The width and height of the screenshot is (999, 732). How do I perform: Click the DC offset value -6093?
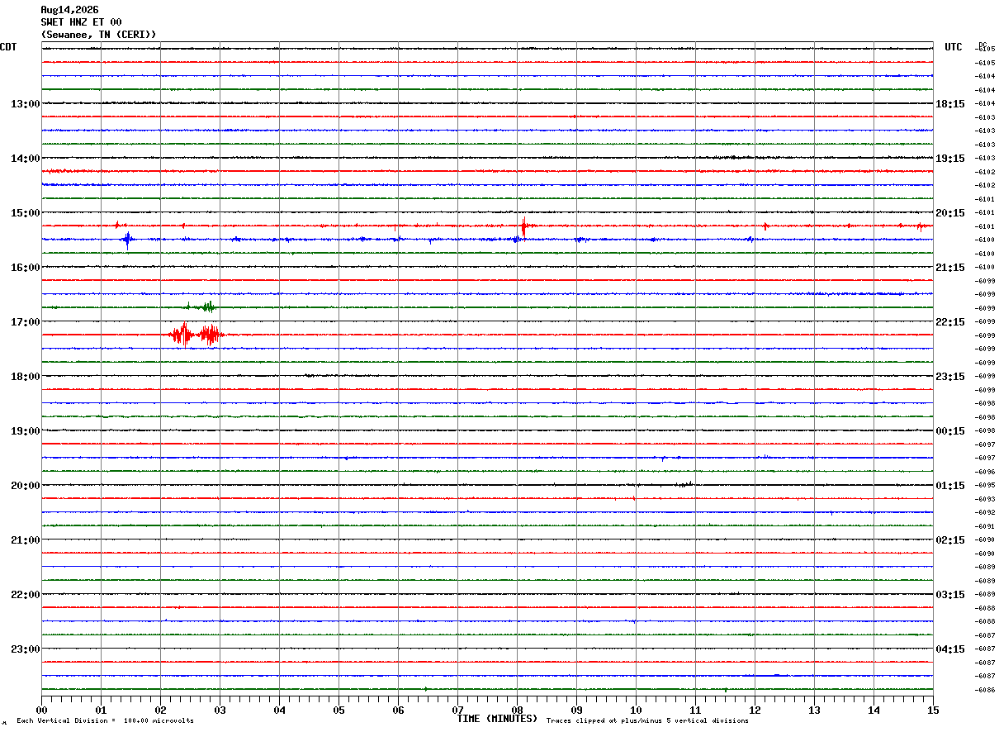click(x=986, y=499)
